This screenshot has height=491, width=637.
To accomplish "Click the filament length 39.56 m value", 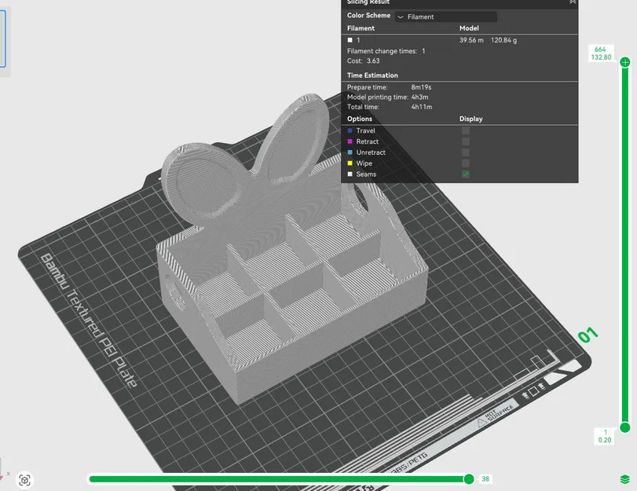I will click(x=471, y=40).
